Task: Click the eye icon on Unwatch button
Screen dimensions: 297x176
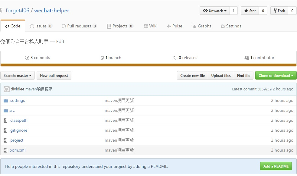Action: [205, 11]
